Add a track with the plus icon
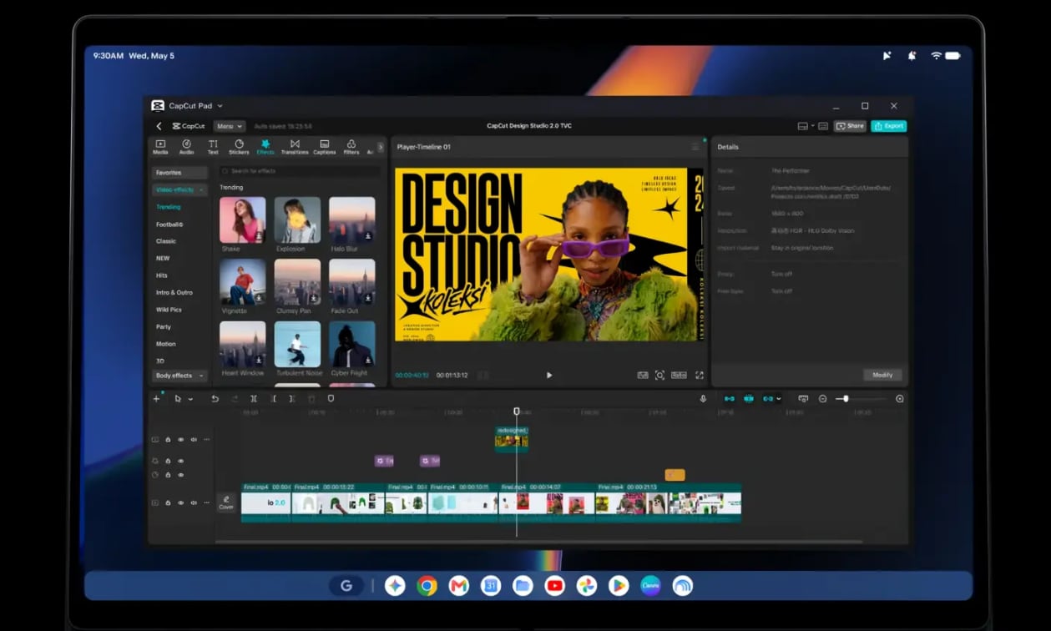 click(156, 399)
